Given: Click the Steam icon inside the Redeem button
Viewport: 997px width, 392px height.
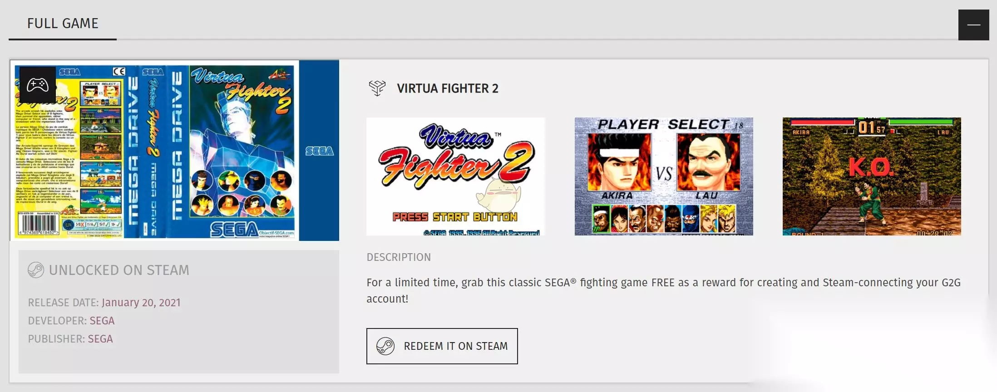Looking at the screenshot, I should point(385,346).
